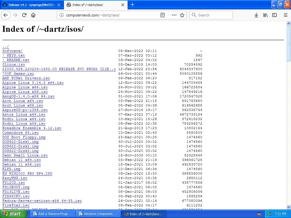
Task: Open the Windows start menu
Action: coord(14,214)
